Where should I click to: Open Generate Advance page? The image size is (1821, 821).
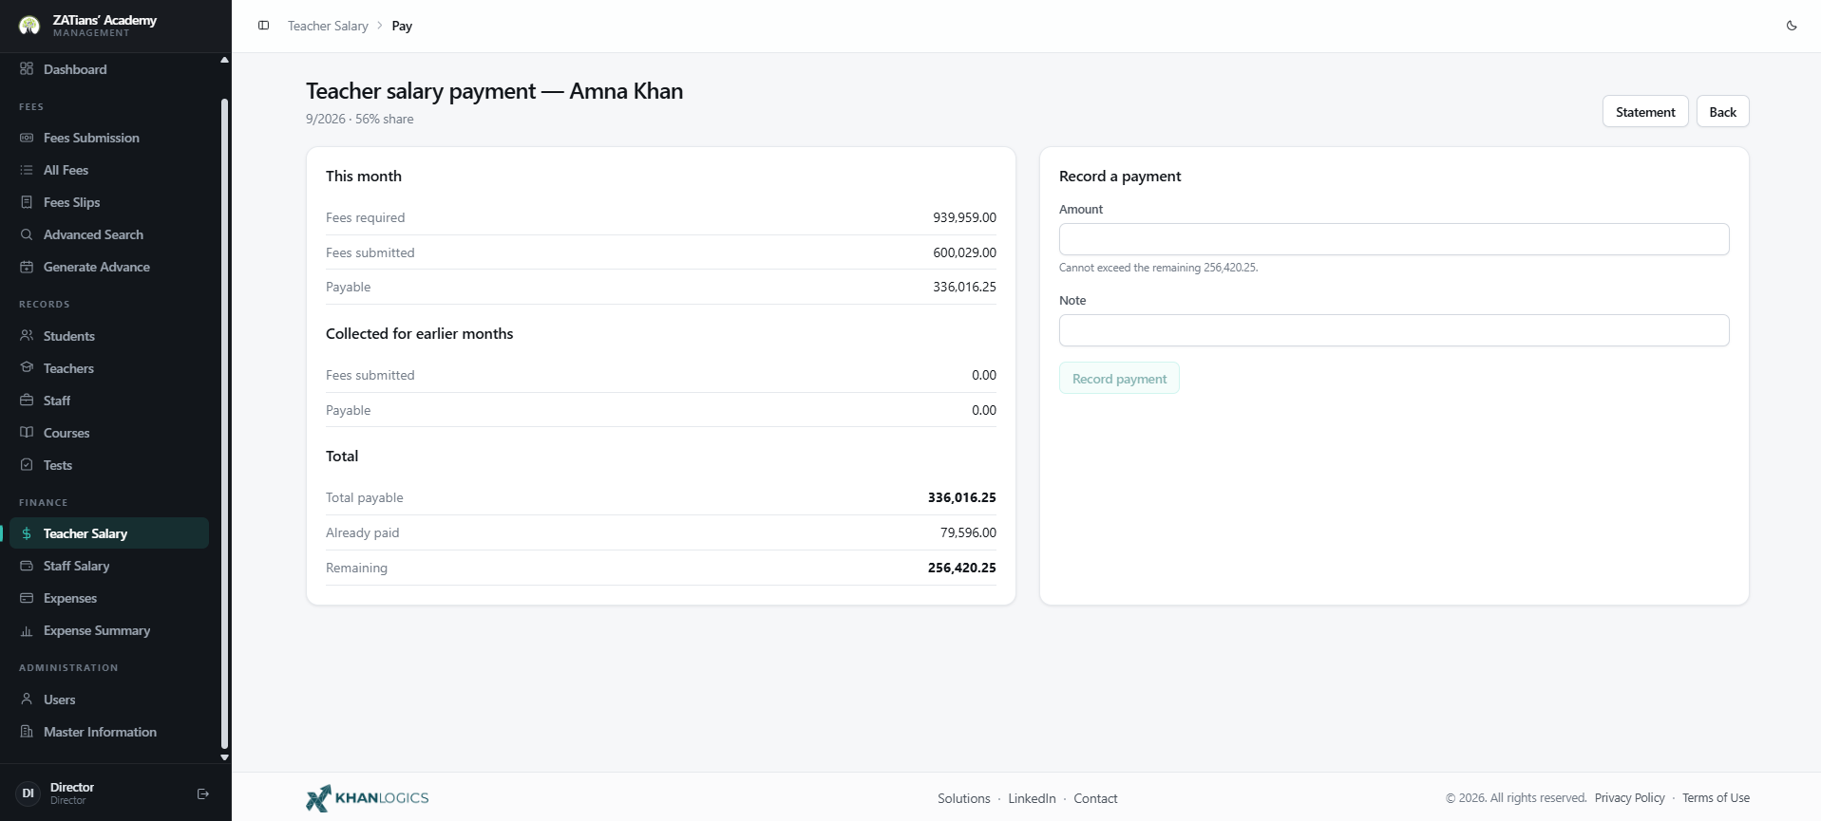coord(109,267)
